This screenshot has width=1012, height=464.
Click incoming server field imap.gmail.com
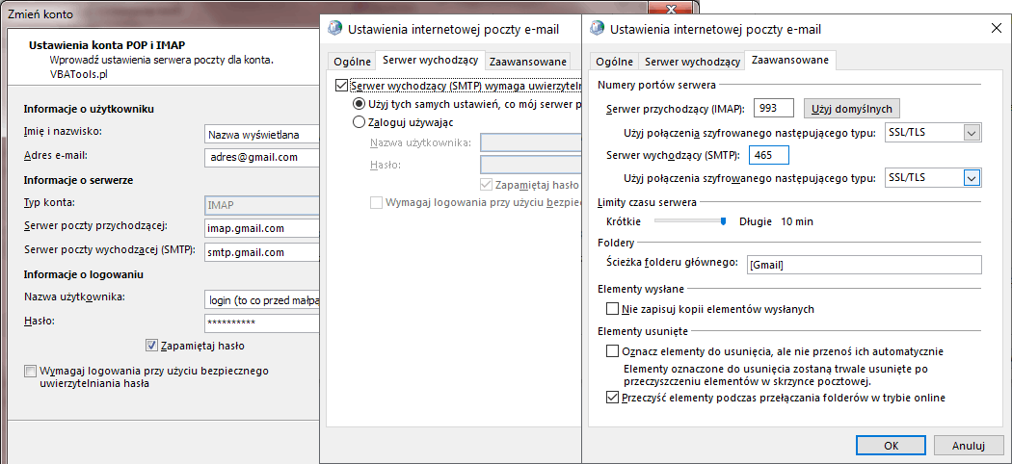(x=262, y=228)
